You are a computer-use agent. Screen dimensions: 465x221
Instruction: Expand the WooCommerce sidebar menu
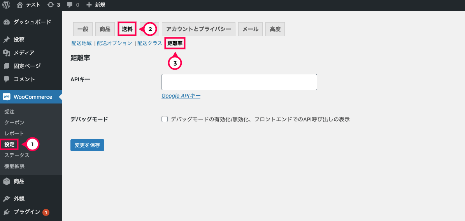pyautogui.click(x=33, y=97)
